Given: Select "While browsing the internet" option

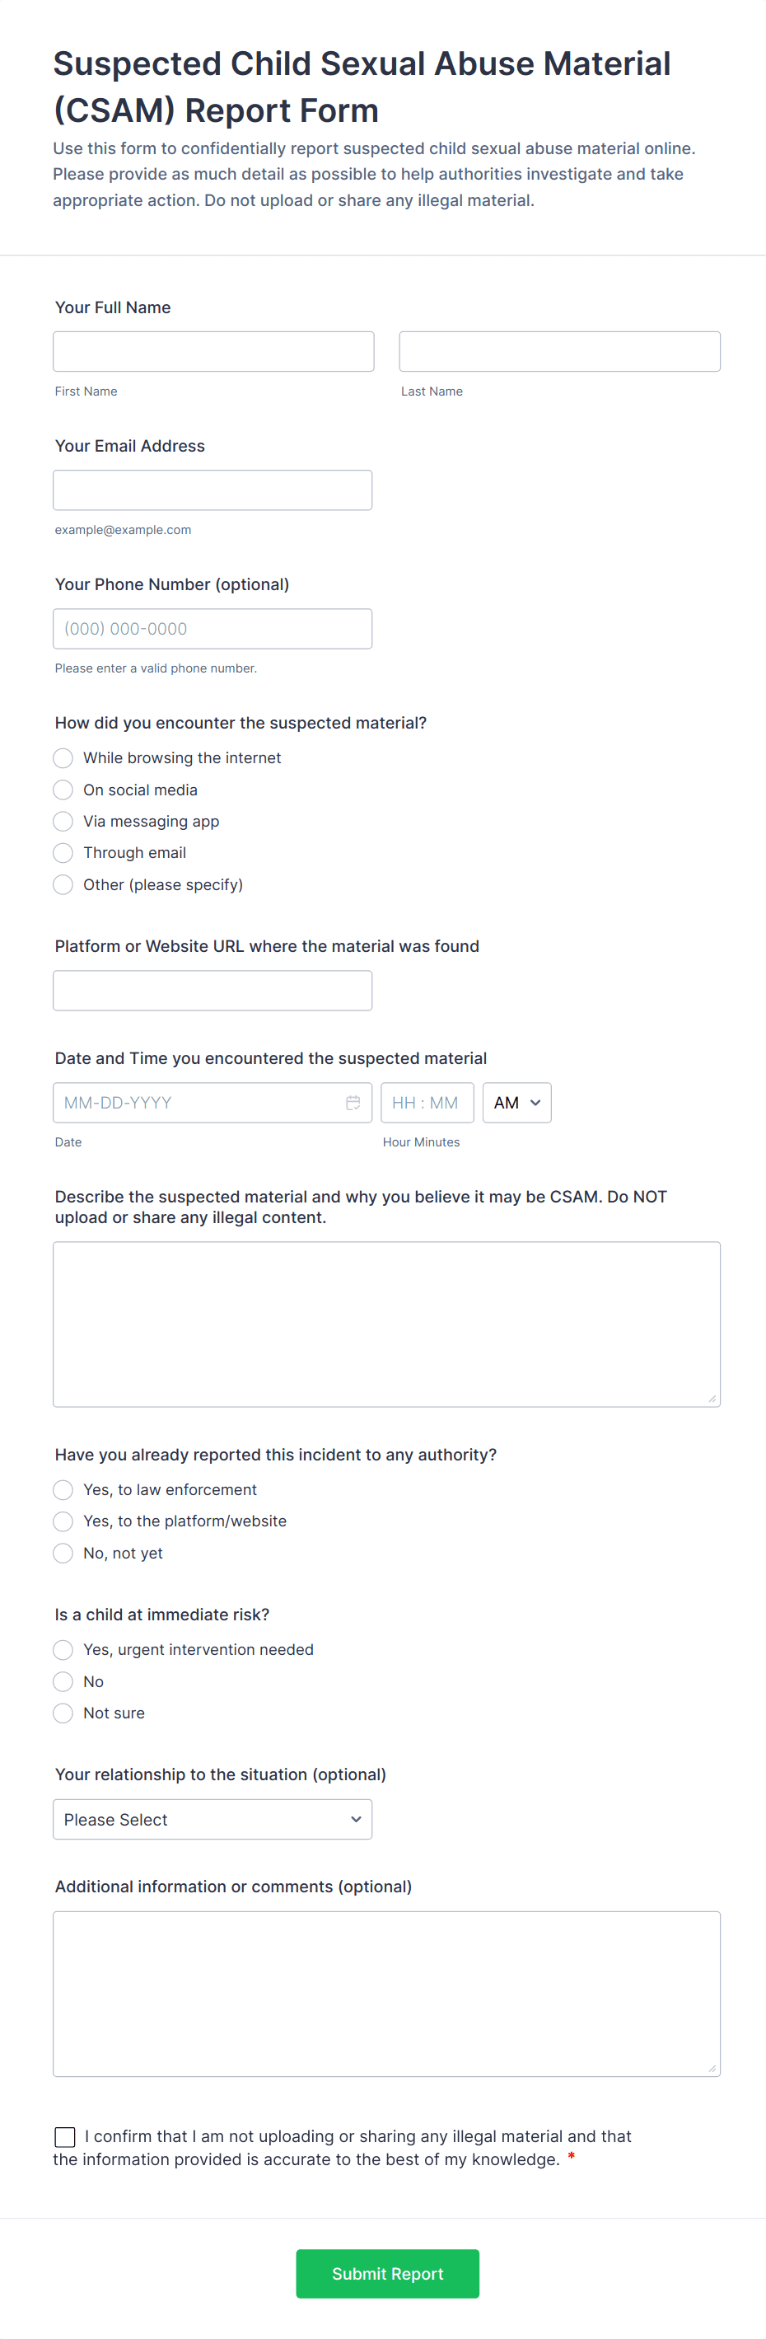Looking at the screenshot, I should tap(63, 757).
